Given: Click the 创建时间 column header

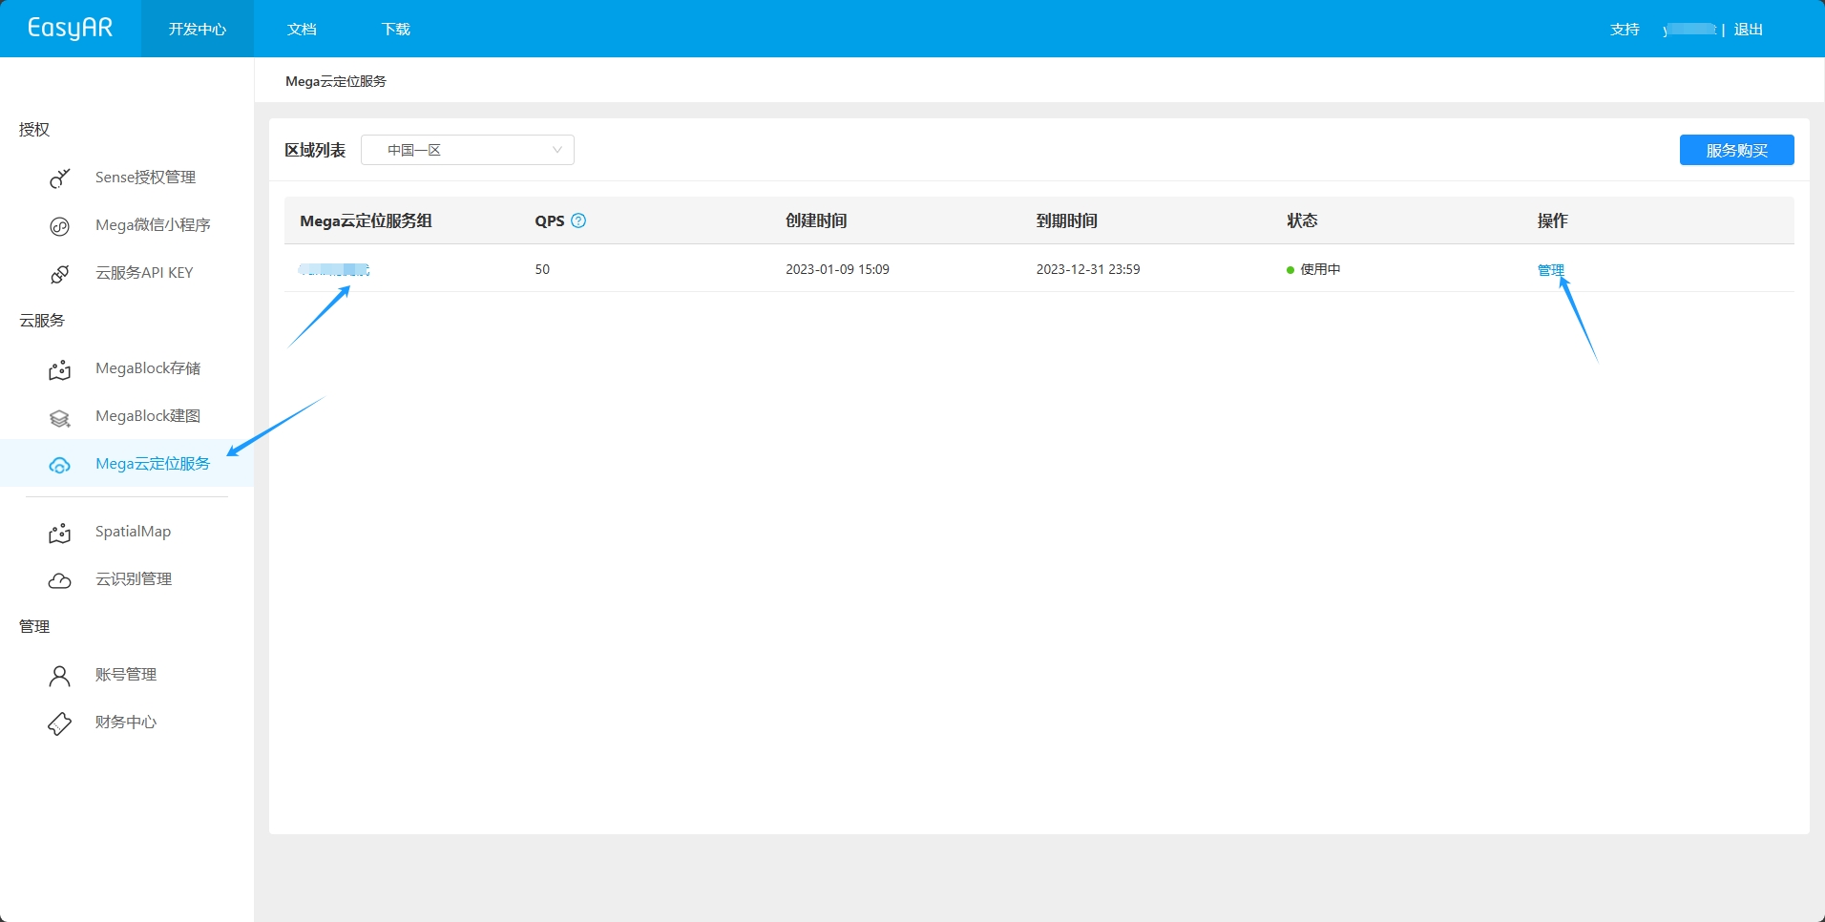Looking at the screenshot, I should (816, 220).
